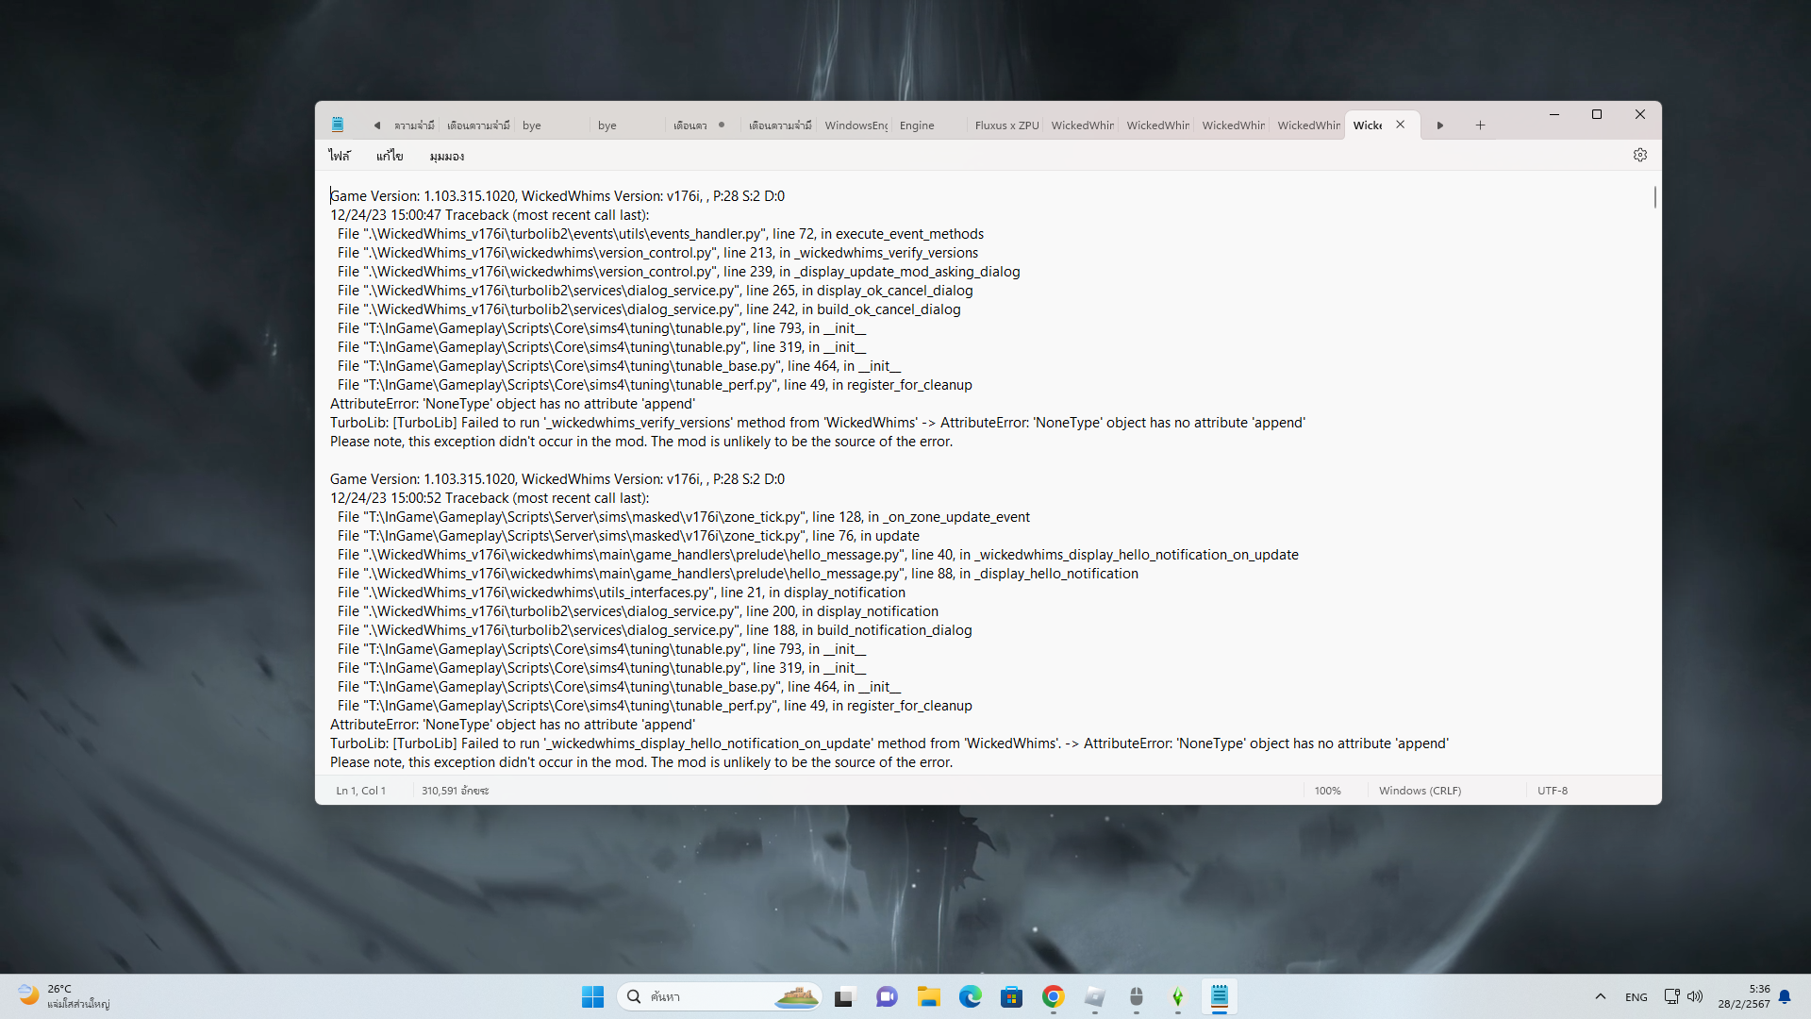
Task: Open the มุมมอง (View) menu
Action: pos(447,156)
